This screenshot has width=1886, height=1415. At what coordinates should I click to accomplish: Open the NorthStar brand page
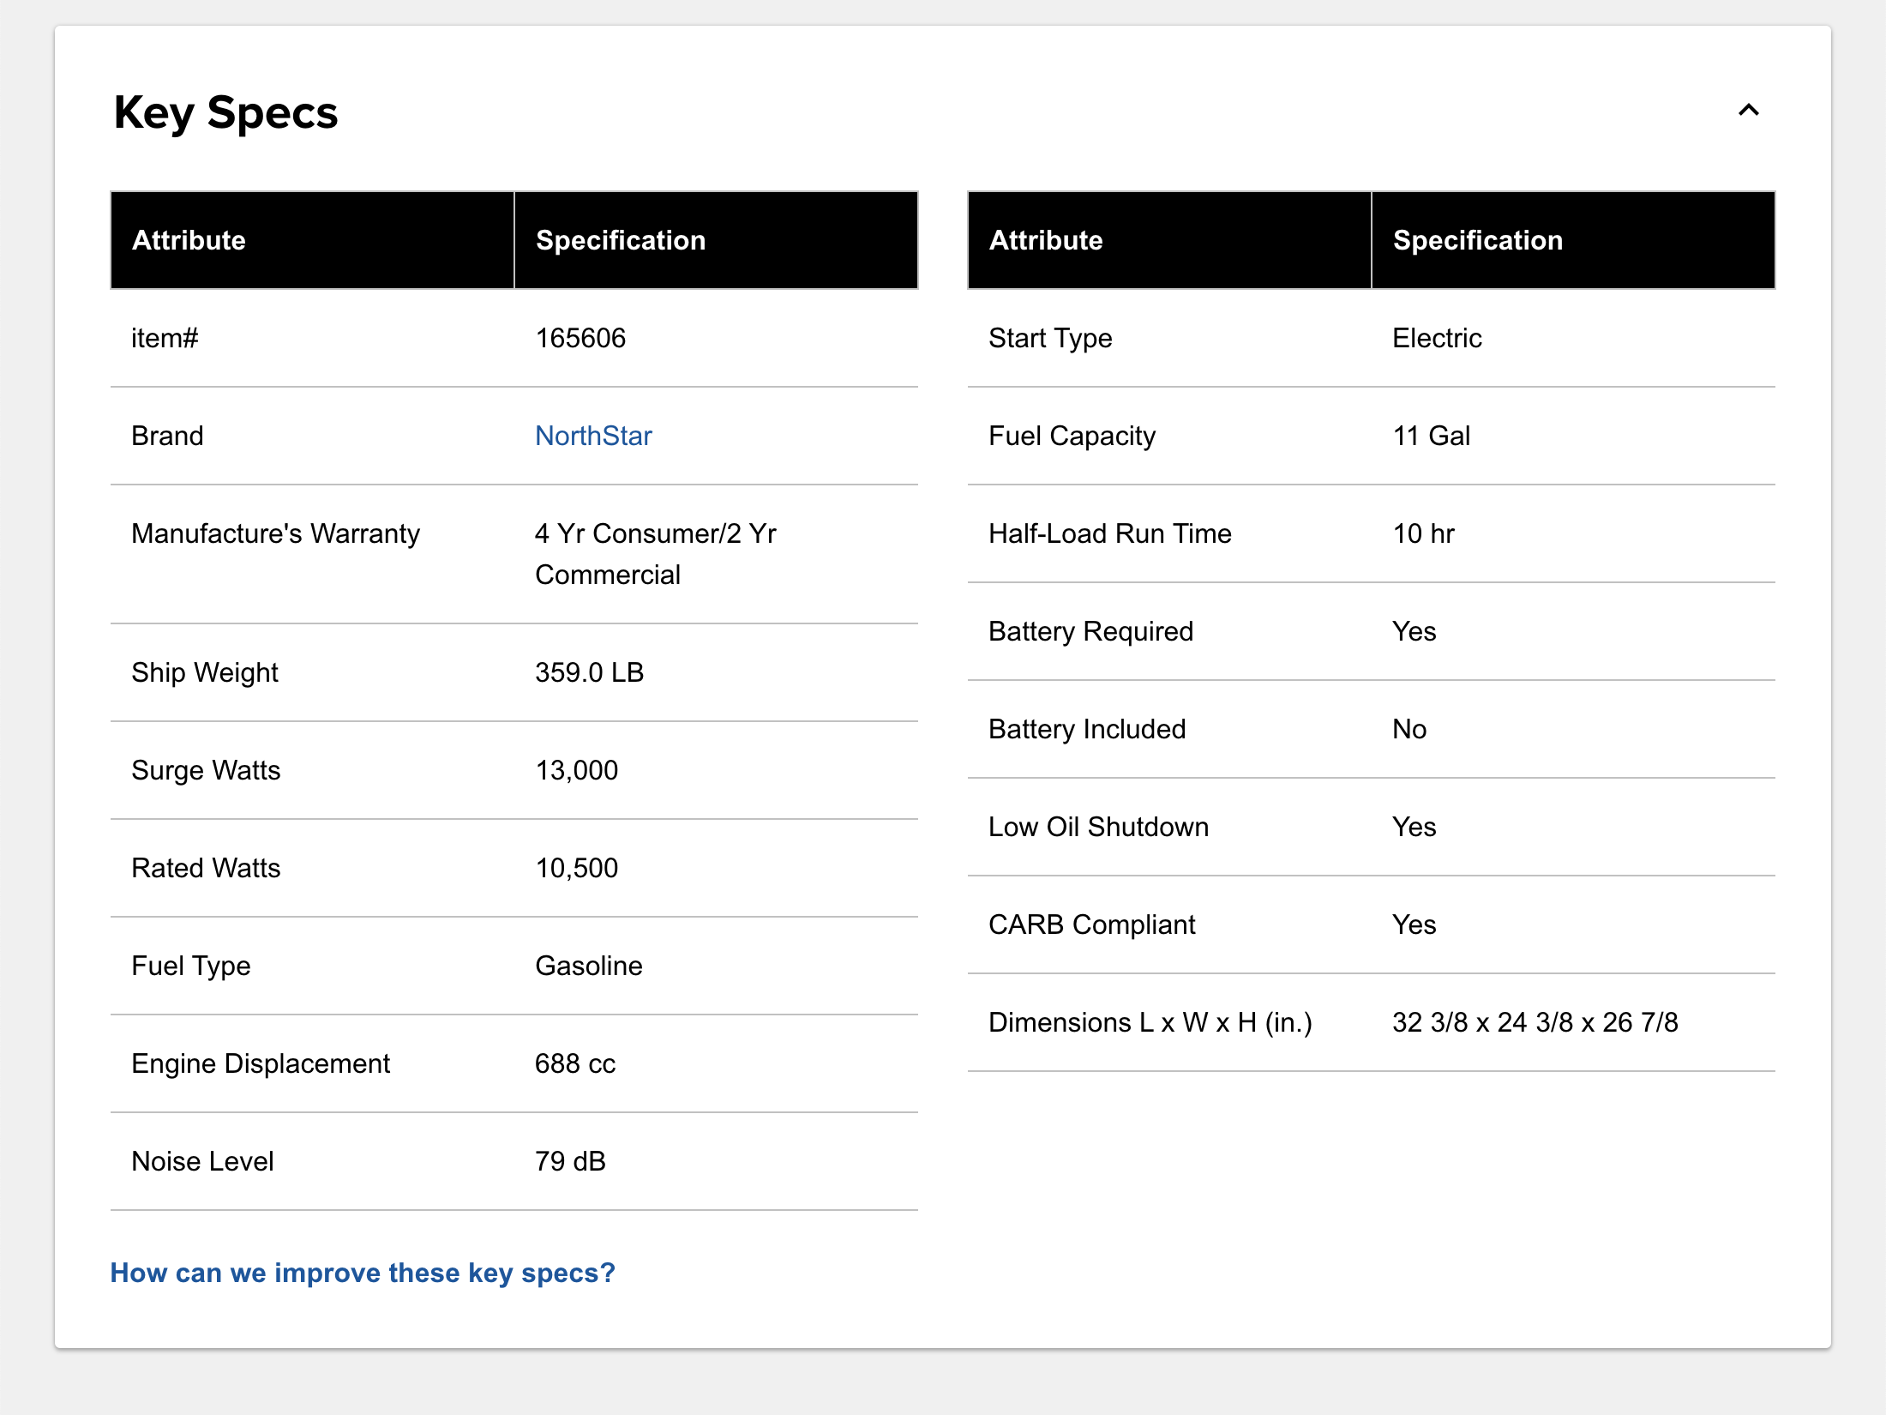[x=593, y=436]
